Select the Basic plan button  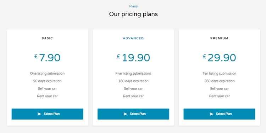point(47,114)
